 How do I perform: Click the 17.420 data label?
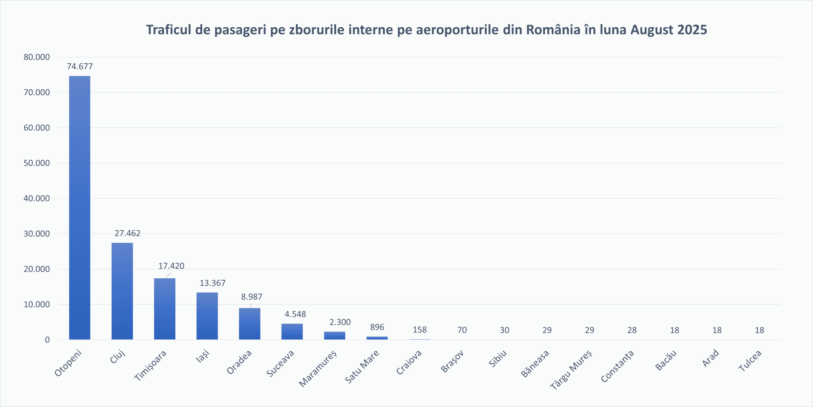coord(171,266)
